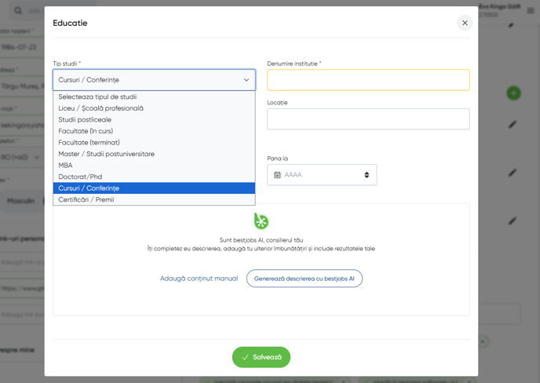Screen dimensions: 540x383
Task: Select 'Master / Studii postuniversitare' option
Action: pos(106,154)
